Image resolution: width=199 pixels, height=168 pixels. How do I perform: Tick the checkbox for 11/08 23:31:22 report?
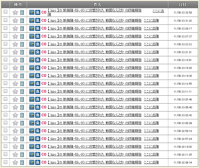coord(5,20)
